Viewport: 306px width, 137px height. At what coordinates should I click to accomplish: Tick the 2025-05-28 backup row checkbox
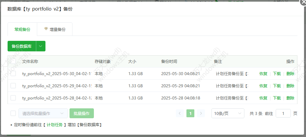click(13, 98)
